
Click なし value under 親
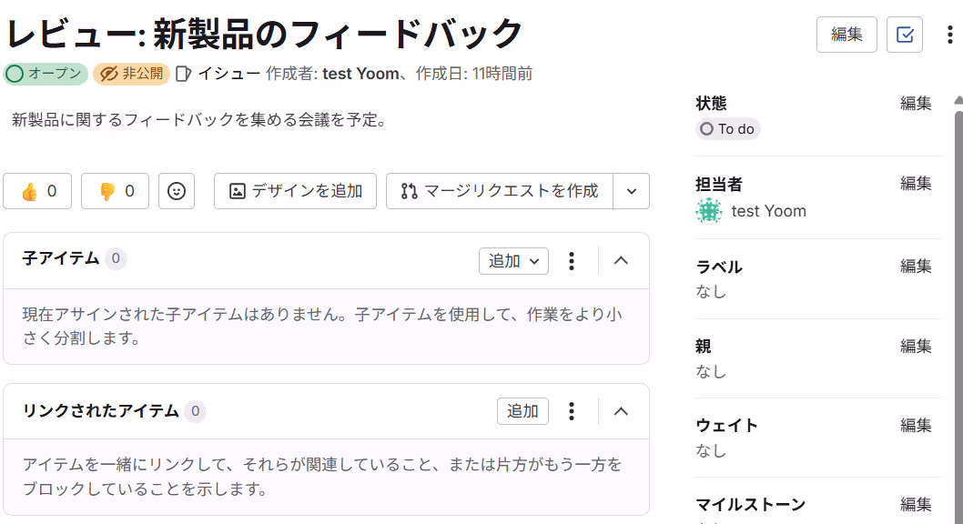pyautogui.click(x=711, y=372)
